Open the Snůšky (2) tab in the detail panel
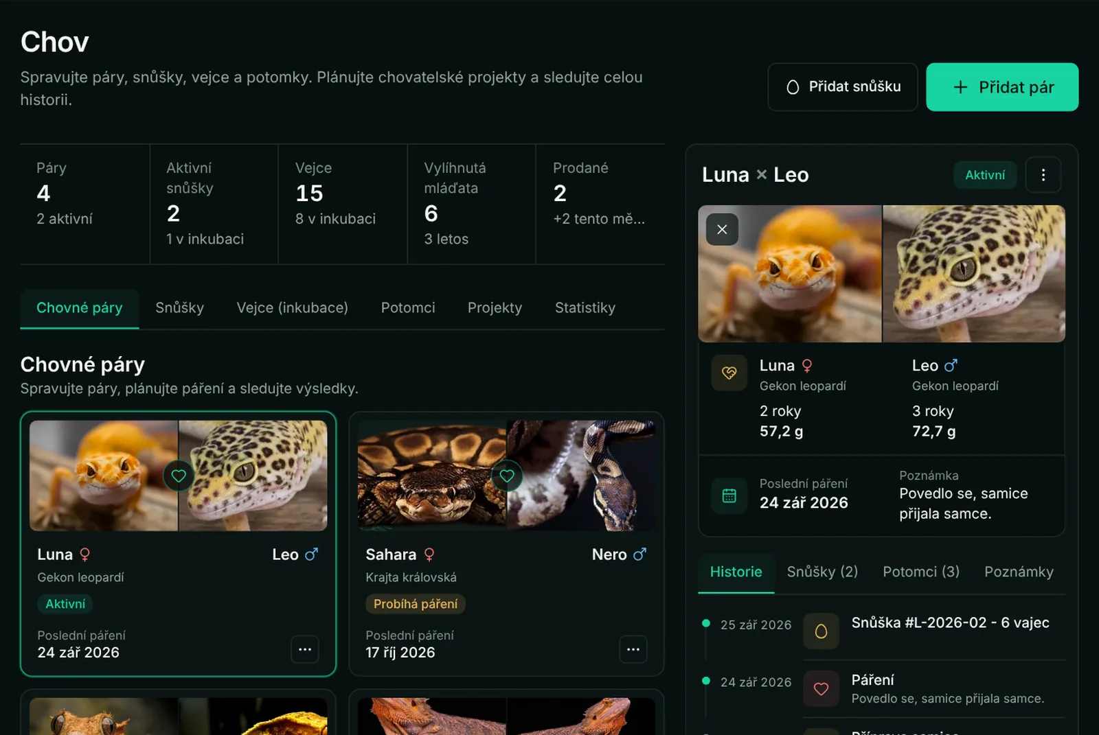 tap(822, 572)
